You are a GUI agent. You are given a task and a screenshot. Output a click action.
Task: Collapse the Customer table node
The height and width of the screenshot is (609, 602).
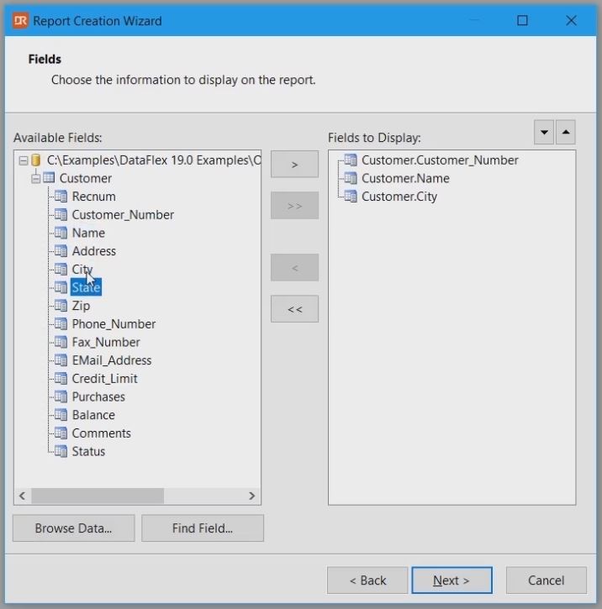[35, 178]
